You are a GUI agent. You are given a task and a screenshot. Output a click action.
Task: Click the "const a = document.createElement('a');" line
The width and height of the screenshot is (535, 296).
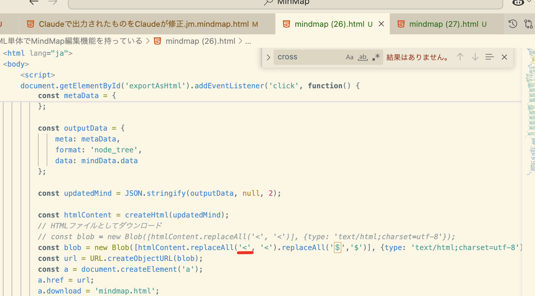[120, 269]
